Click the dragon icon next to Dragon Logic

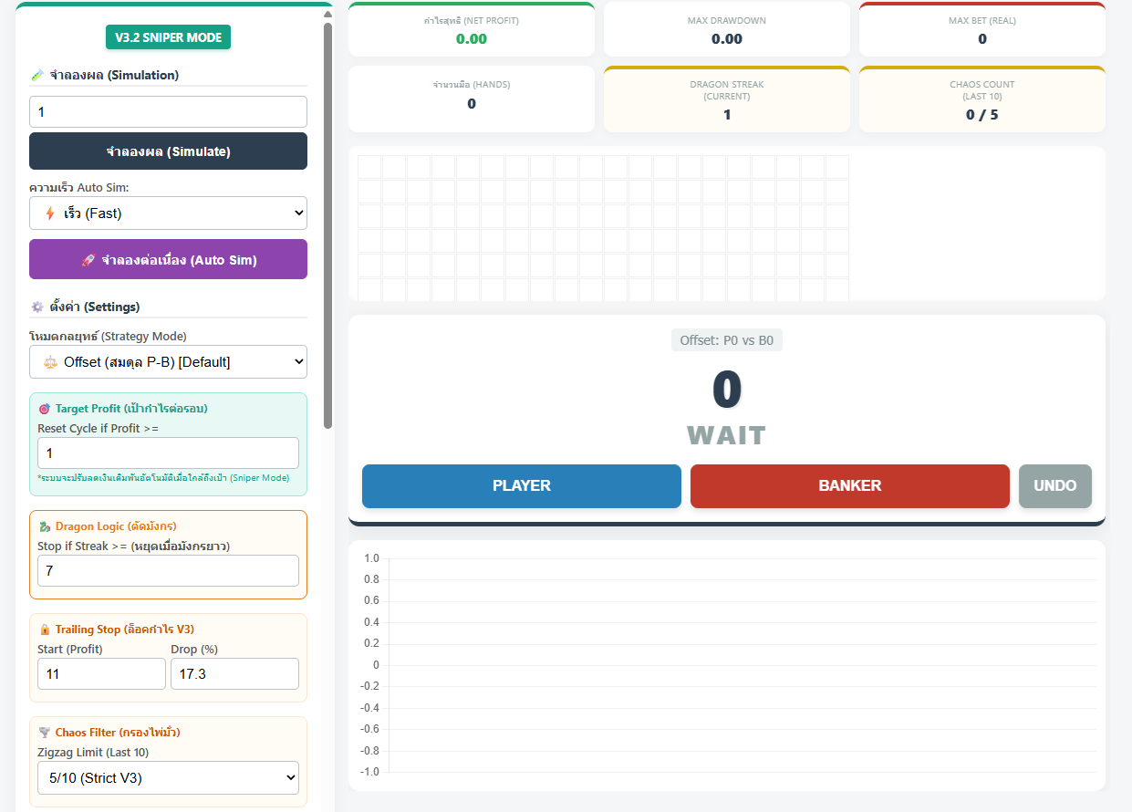point(45,526)
